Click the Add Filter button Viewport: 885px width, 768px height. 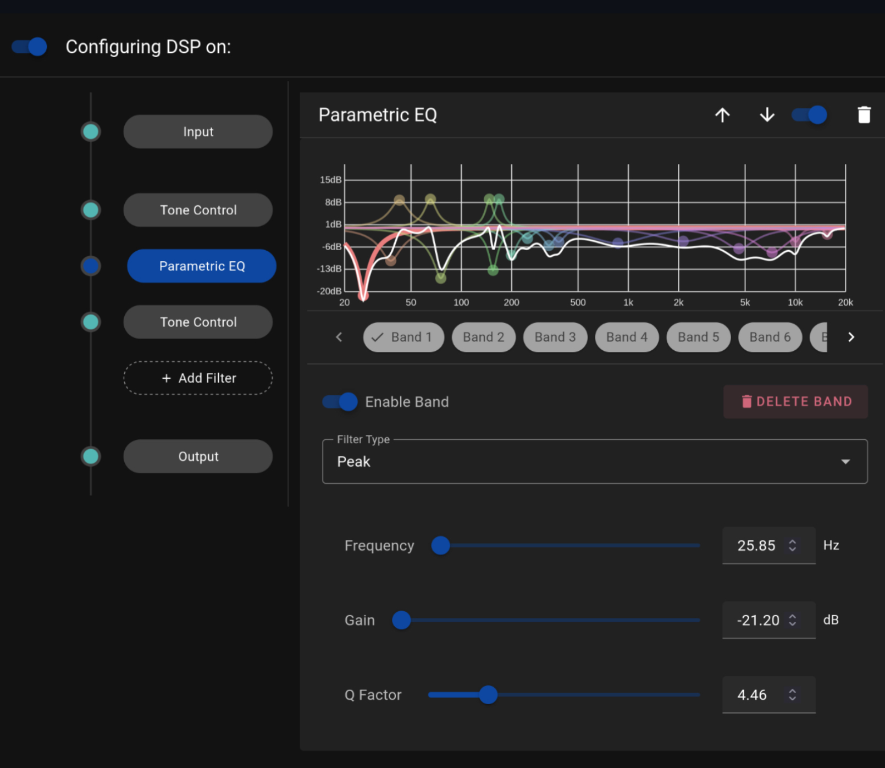[198, 378]
